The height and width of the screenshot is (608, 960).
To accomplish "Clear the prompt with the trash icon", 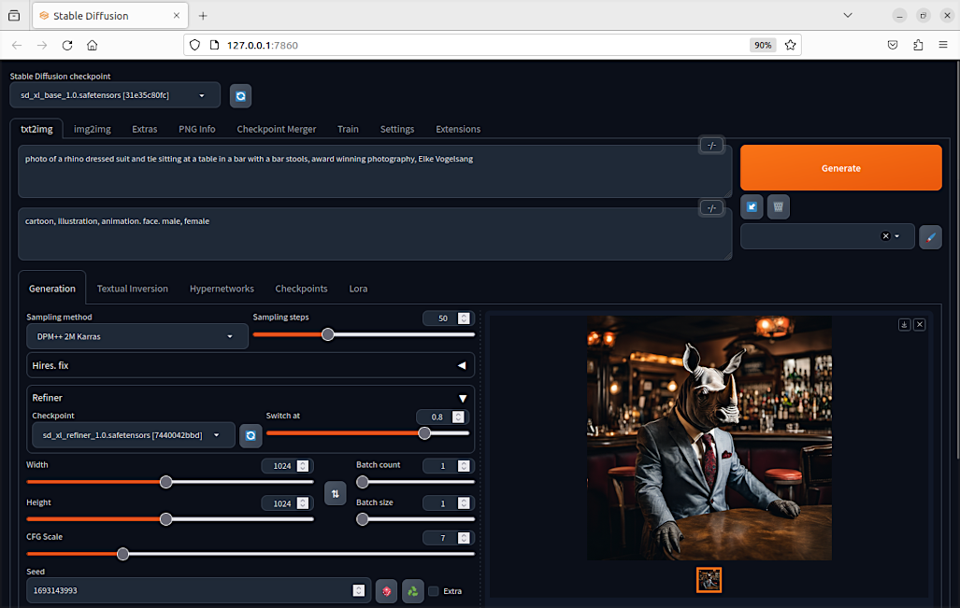I will coord(778,206).
